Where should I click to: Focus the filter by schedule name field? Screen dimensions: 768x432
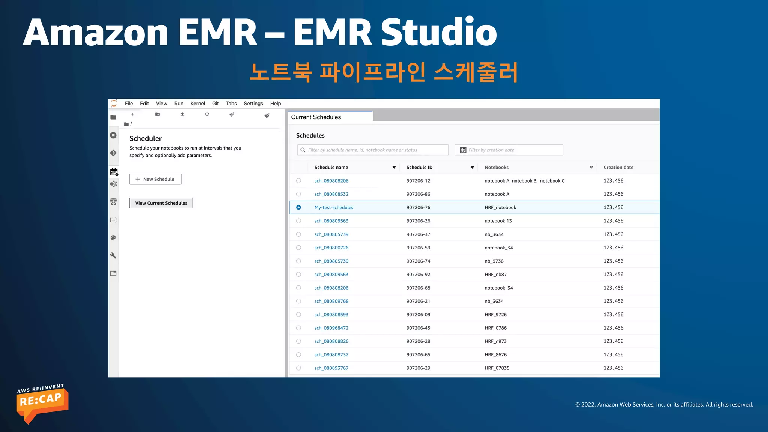point(373,150)
